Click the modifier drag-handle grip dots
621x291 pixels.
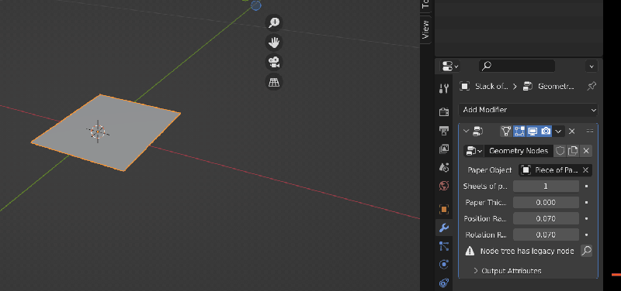pos(590,131)
